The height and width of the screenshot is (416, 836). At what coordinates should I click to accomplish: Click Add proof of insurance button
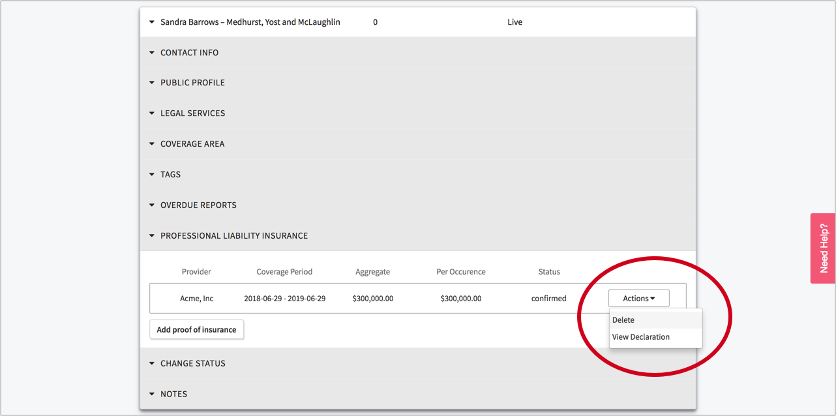tap(196, 330)
